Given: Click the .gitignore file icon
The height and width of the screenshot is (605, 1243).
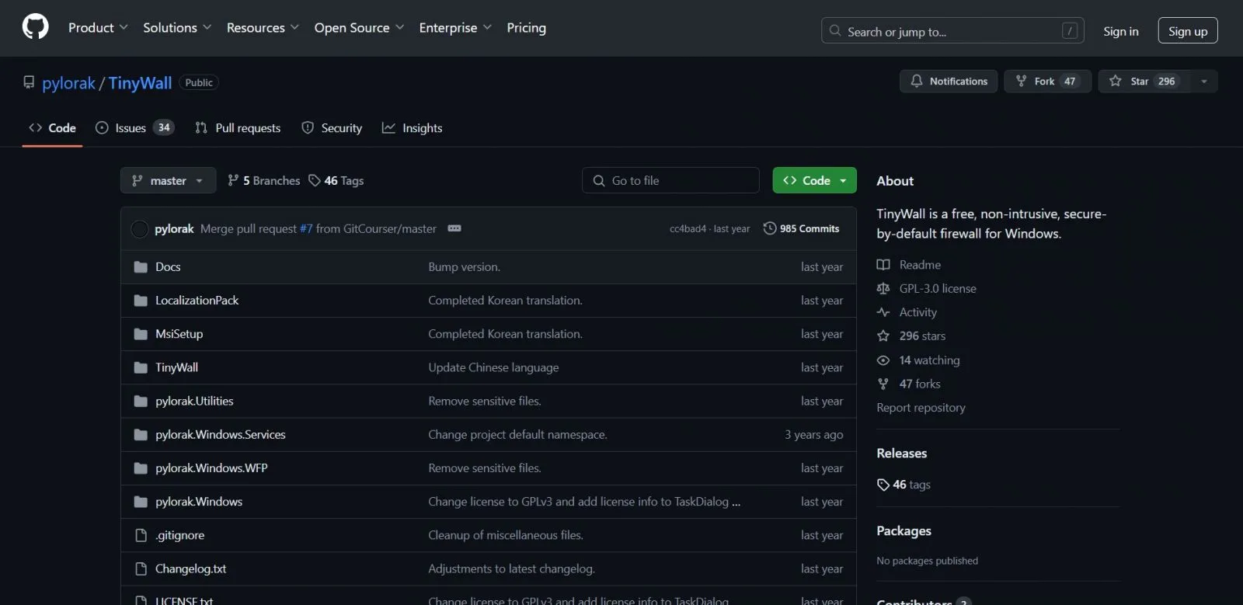Looking at the screenshot, I should click(x=141, y=535).
